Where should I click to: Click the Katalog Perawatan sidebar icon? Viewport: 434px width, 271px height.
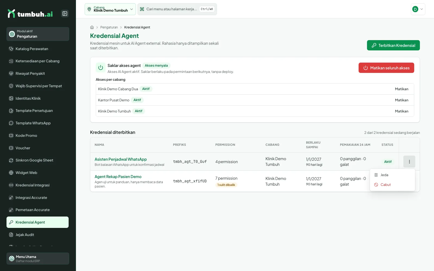(11, 49)
